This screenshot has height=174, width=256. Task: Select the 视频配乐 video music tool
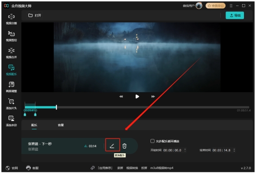(11, 70)
